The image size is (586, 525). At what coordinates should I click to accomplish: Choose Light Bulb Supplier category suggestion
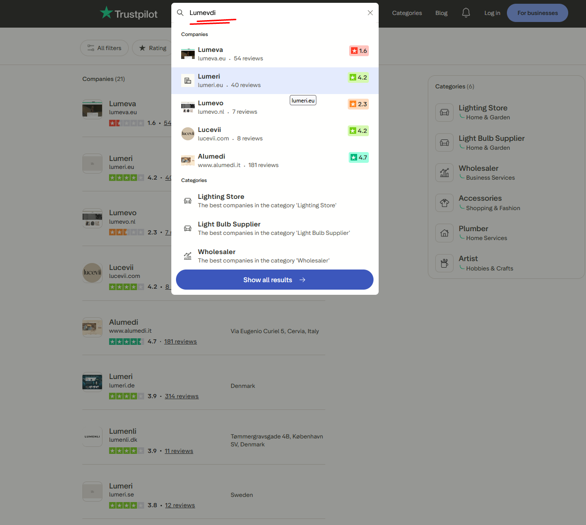[275, 228]
